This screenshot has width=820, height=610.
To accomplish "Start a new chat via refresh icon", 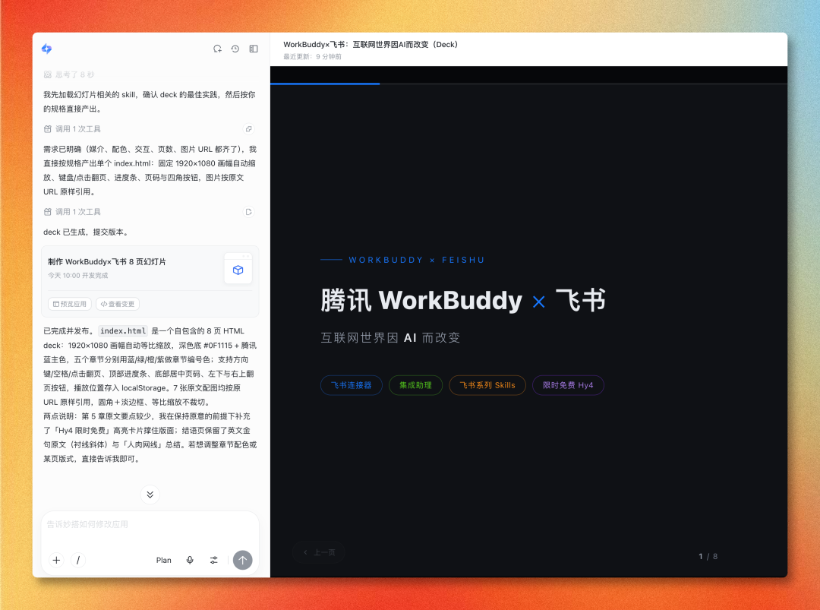I will click(x=218, y=49).
